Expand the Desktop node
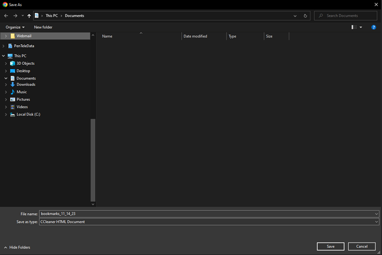Screen dimensions: 382x255 coord(6,71)
